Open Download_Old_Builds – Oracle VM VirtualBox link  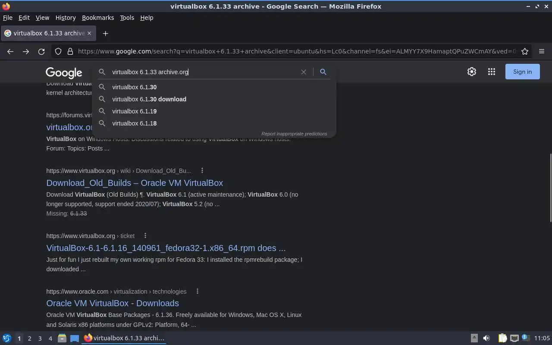(135, 183)
